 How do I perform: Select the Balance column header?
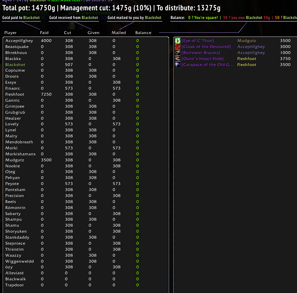[x=143, y=33]
